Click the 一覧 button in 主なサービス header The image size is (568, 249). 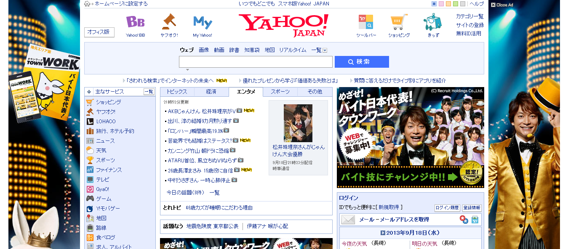(149, 92)
